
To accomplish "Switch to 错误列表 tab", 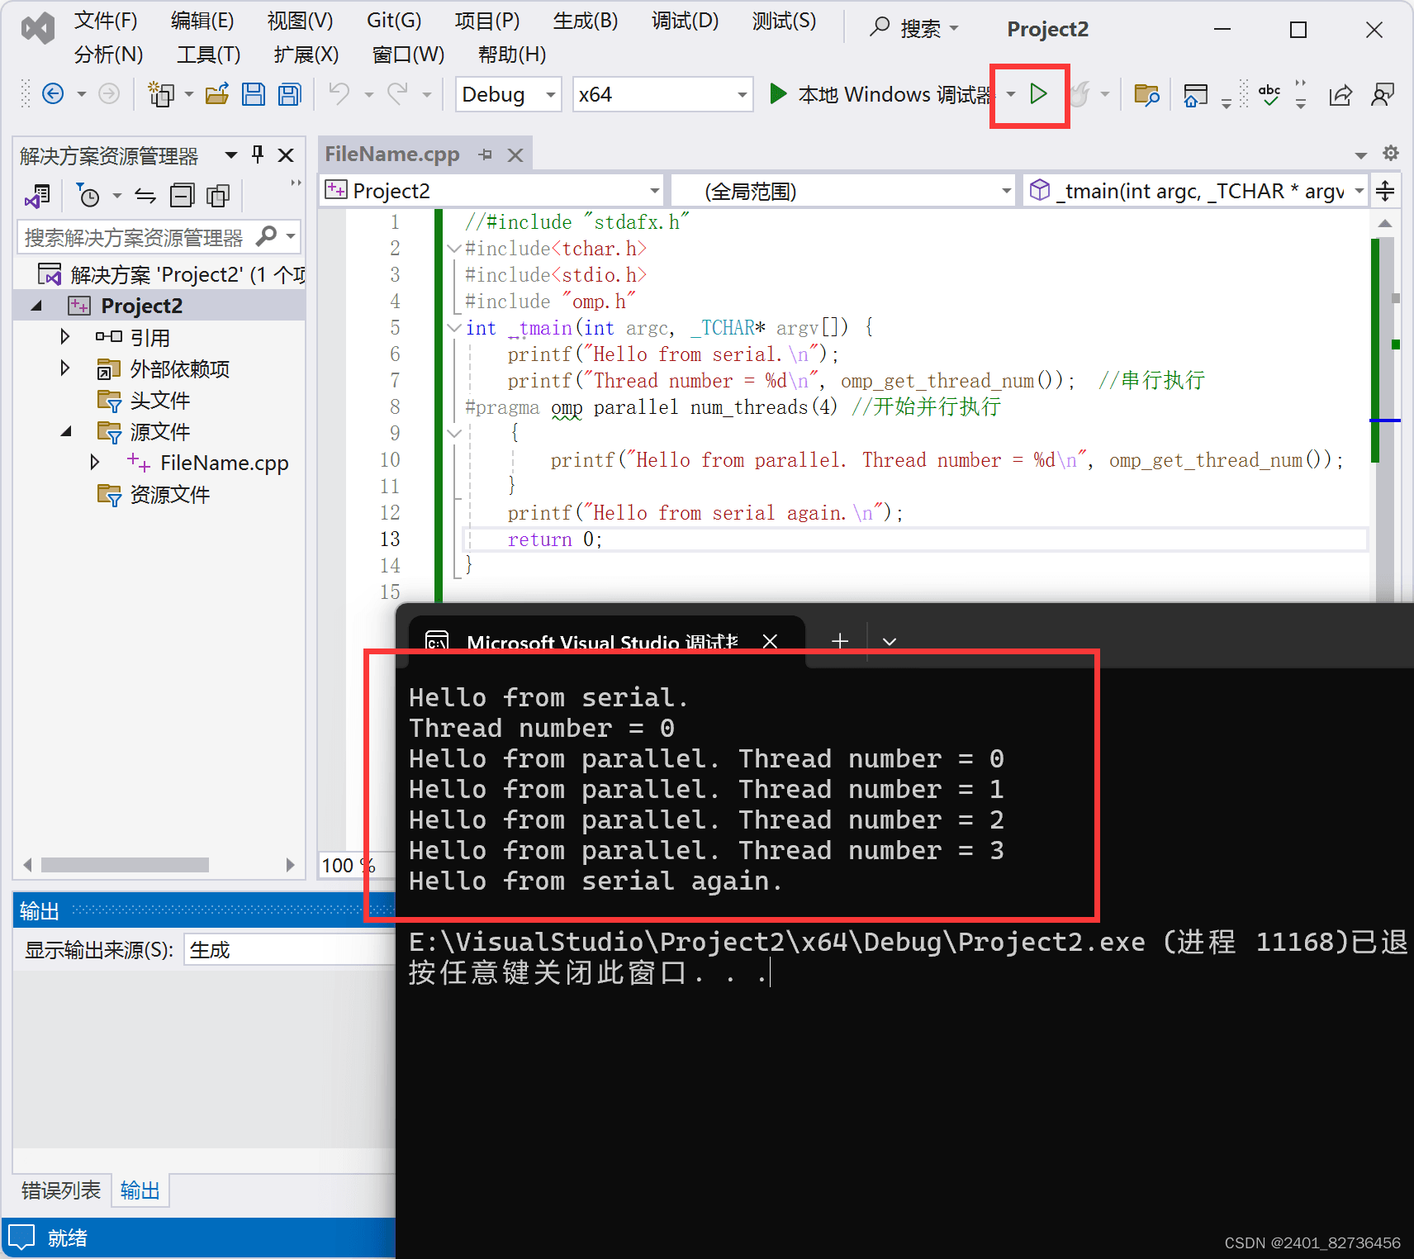I will 60,1190.
